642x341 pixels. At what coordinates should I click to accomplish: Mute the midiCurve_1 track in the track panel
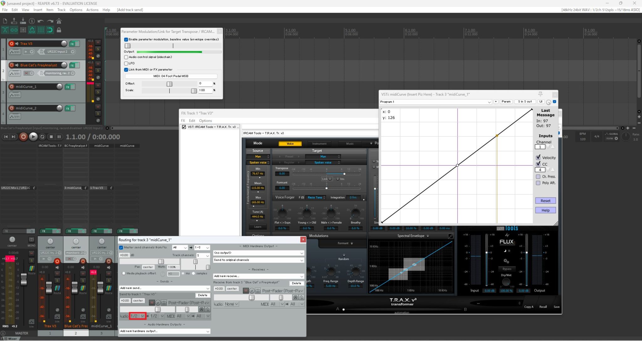[98, 85]
